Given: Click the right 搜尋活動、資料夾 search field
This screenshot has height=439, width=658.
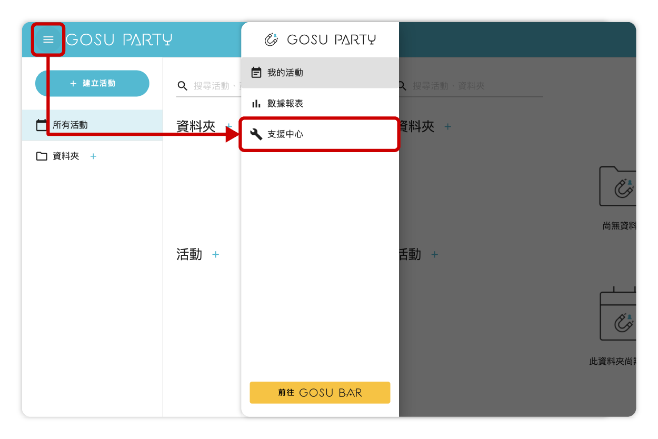Looking at the screenshot, I should tap(474, 86).
